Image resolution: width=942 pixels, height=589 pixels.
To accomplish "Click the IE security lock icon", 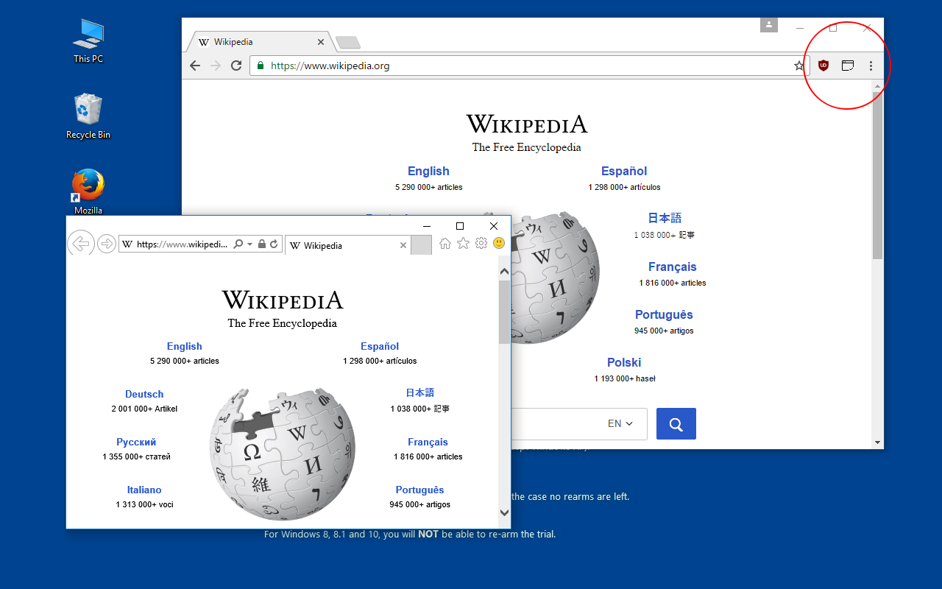I will (262, 244).
